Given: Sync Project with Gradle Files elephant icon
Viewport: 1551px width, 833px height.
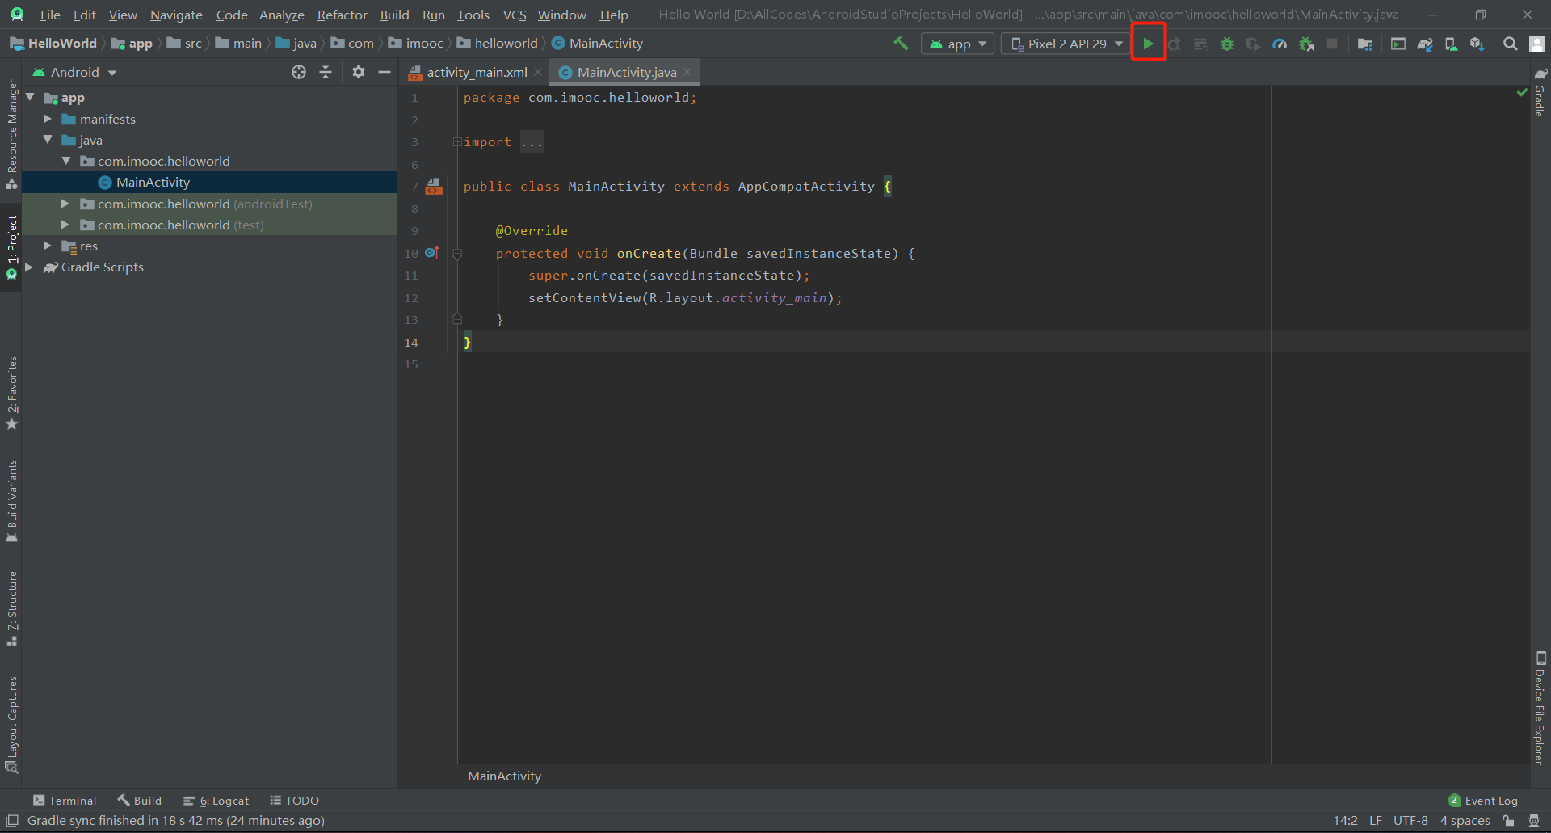Looking at the screenshot, I should point(1425,44).
